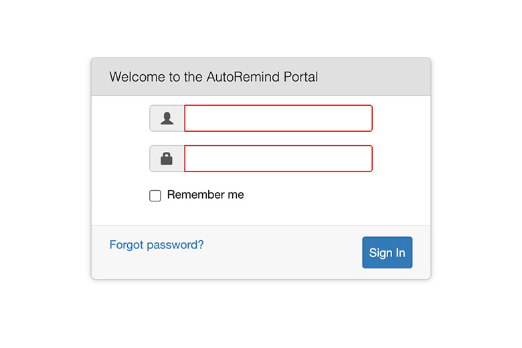Place cursor in the second red-outlined text box

(x=278, y=159)
